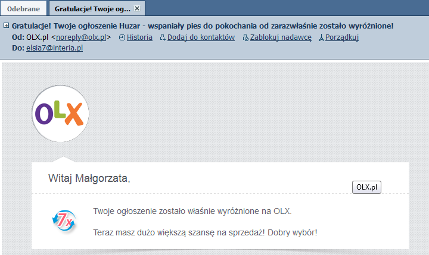Open the Historia link

139,37
